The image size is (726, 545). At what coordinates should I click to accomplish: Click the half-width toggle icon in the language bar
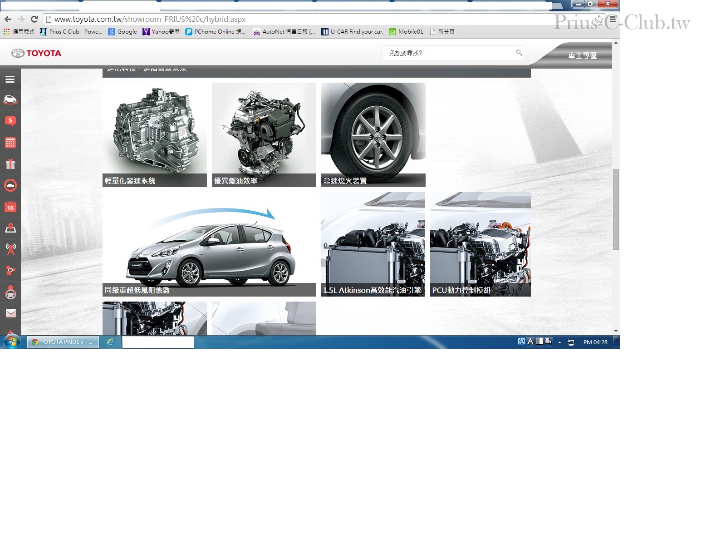[x=539, y=341]
